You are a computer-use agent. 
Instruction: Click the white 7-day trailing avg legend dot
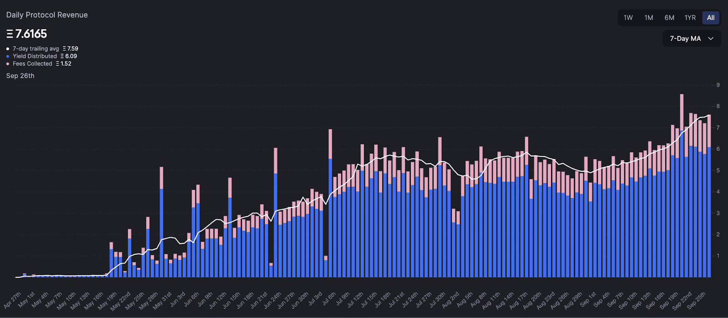[x=8, y=49]
